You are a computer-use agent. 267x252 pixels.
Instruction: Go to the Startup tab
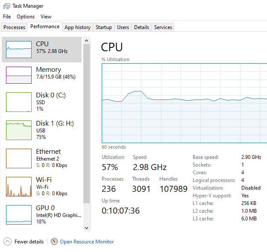click(x=103, y=27)
